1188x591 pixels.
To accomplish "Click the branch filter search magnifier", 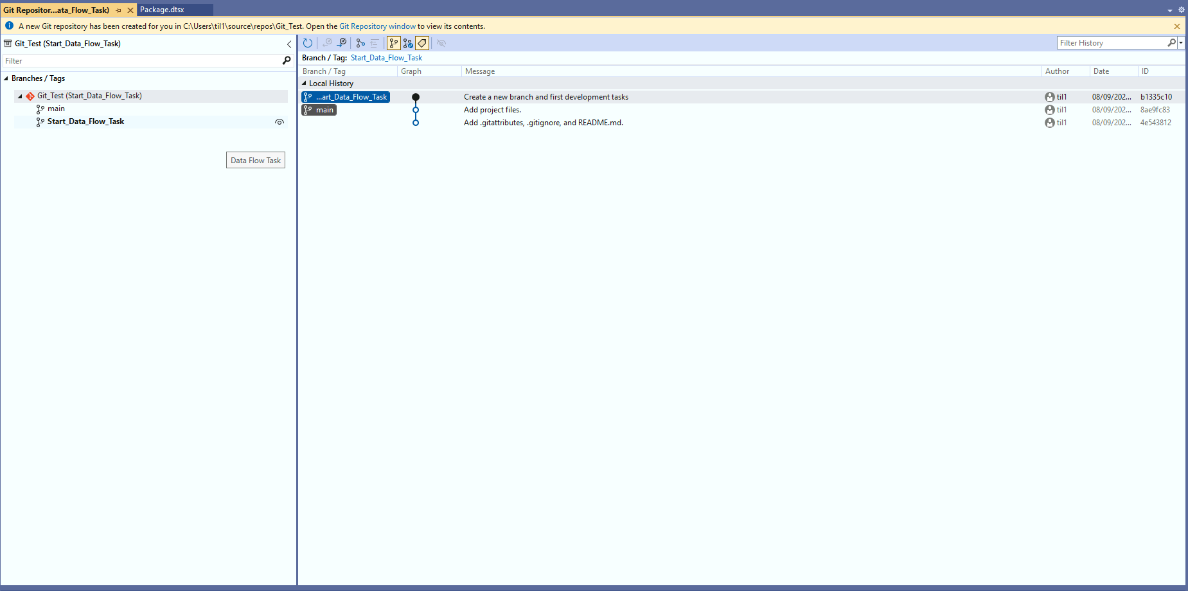I will [287, 61].
